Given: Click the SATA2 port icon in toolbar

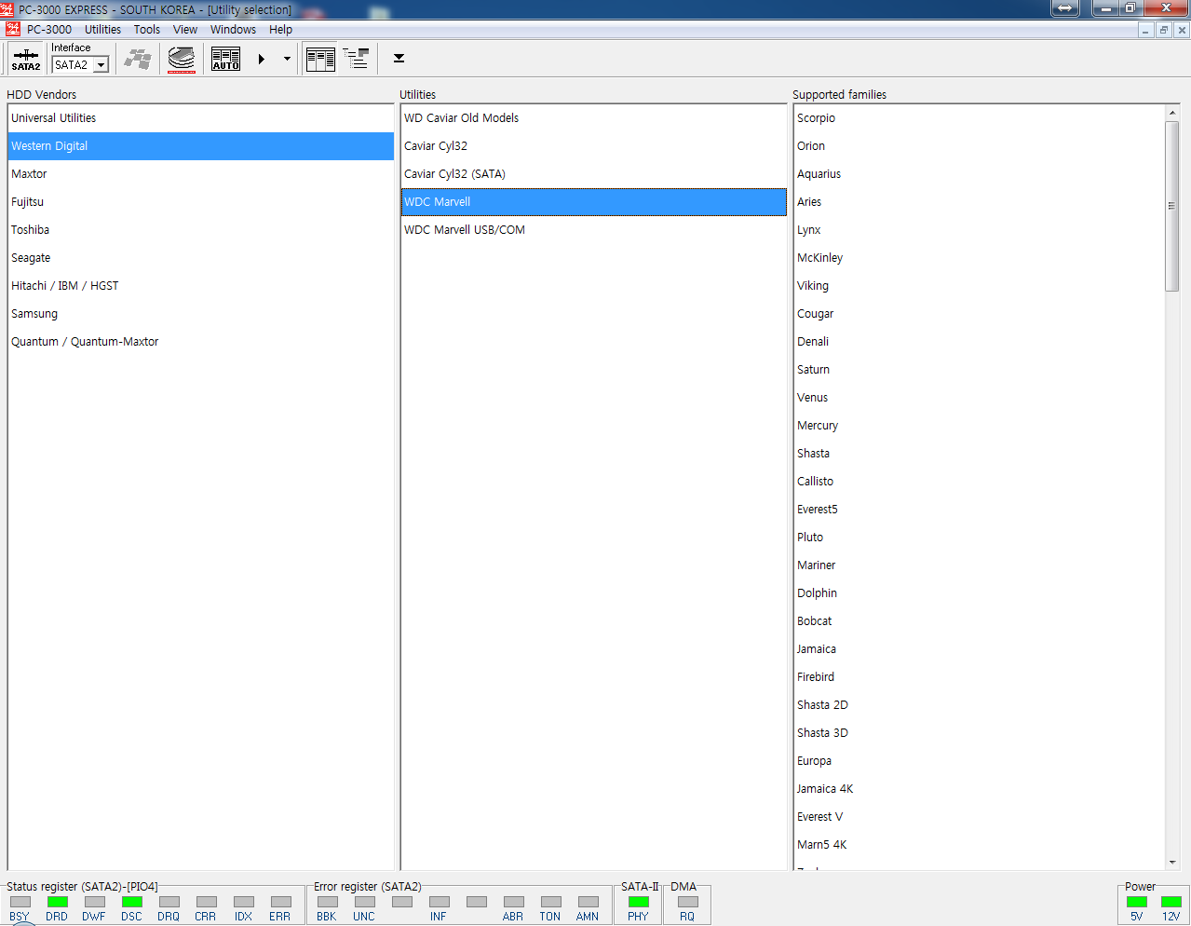Looking at the screenshot, I should click(25, 59).
